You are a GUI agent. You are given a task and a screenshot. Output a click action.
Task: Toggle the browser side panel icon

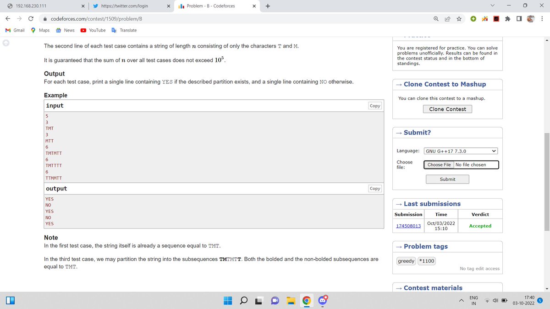click(x=518, y=18)
